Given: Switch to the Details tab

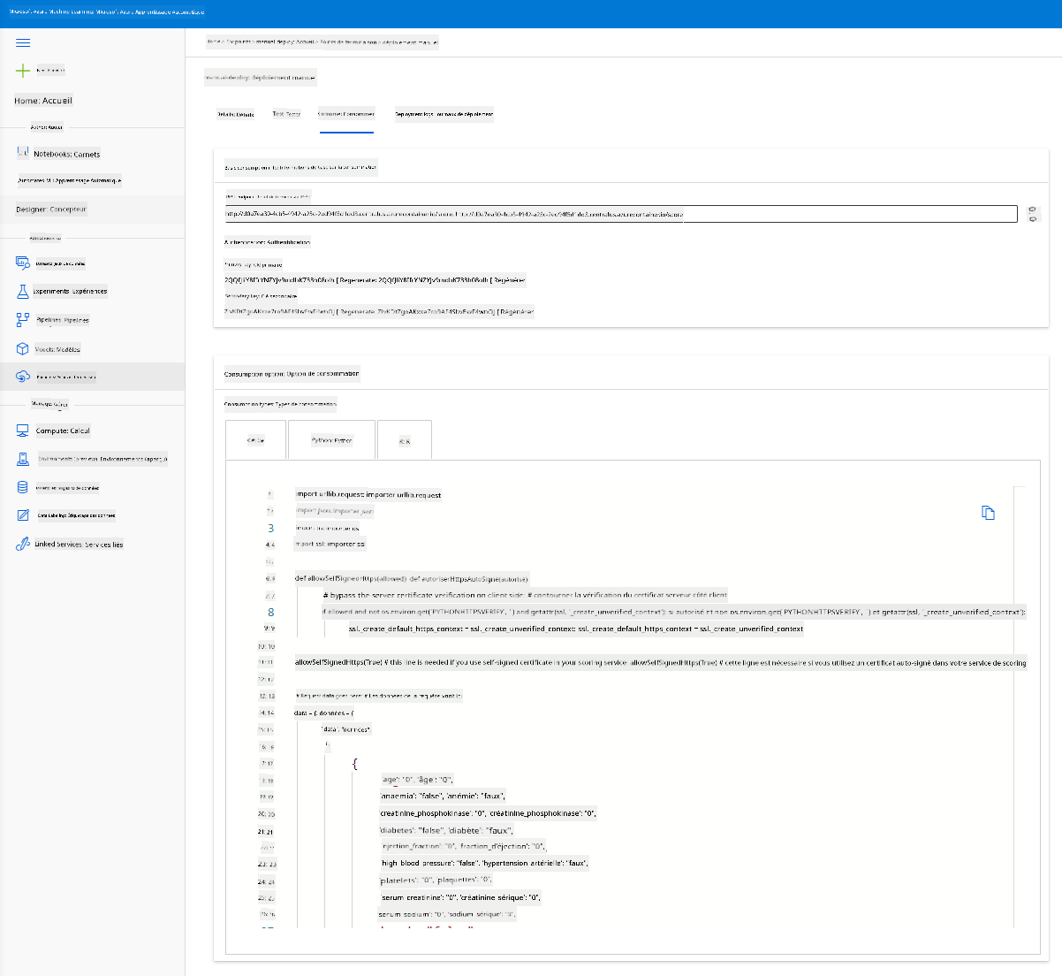Looking at the screenshot, I should pyautogui.click(x=236, y=114).
